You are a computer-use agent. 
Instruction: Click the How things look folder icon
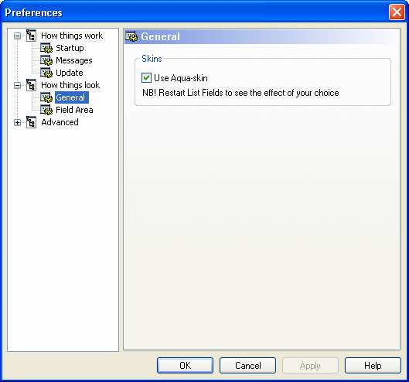[x=31, y=85]
